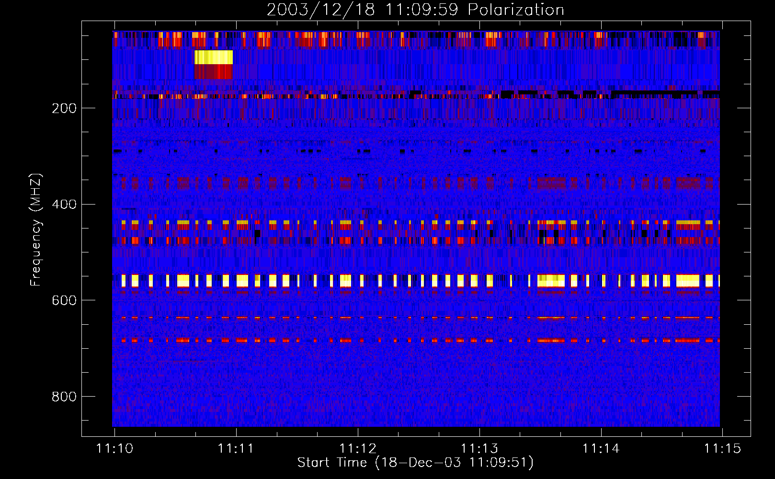The width and height of the screenshot is (775, 479).
Task: Click the 11:12 time tick label
Action: pyautogui.click(x=358, y=448)
